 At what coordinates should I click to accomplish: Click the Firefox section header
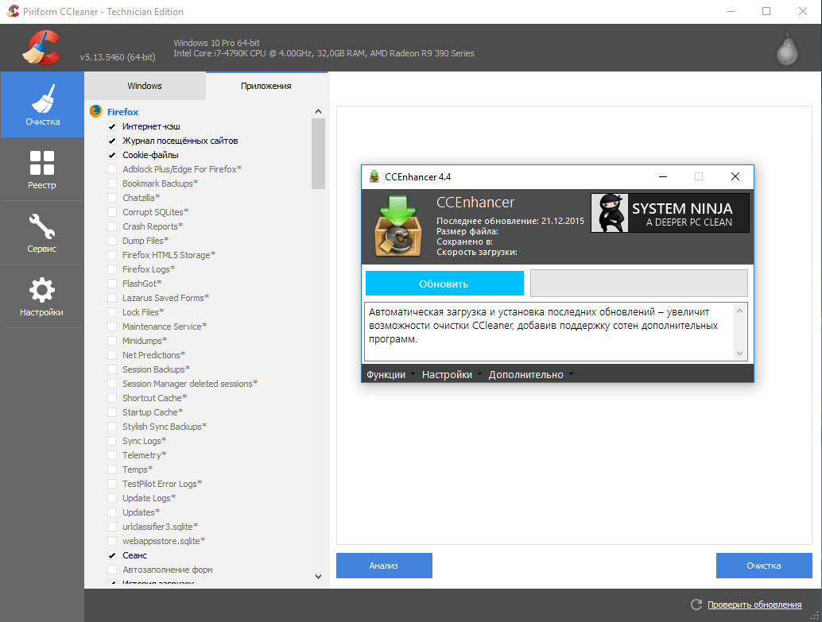(x=122, y=112)
